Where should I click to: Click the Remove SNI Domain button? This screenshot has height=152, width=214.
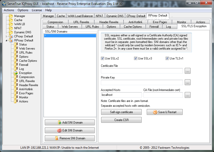70,138
